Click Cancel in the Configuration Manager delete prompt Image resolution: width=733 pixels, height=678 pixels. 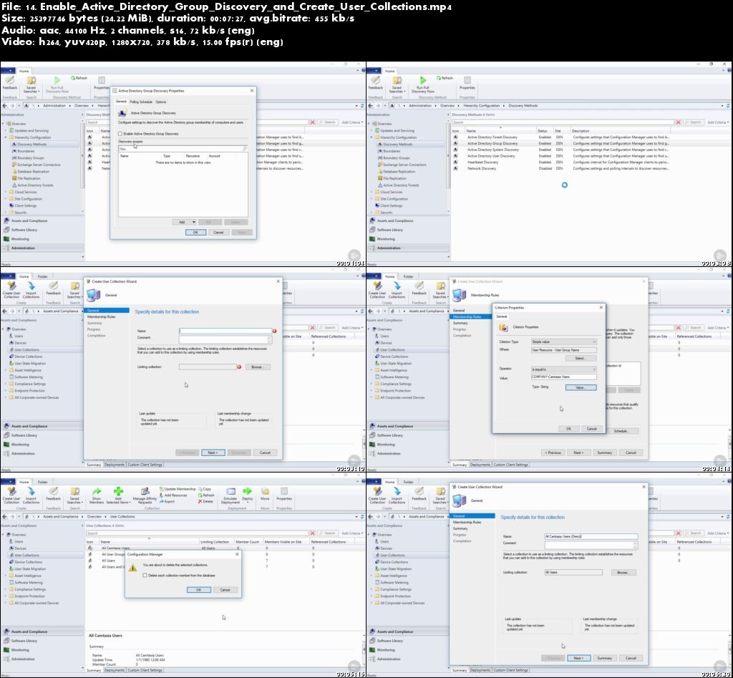(x=225, y=590)
